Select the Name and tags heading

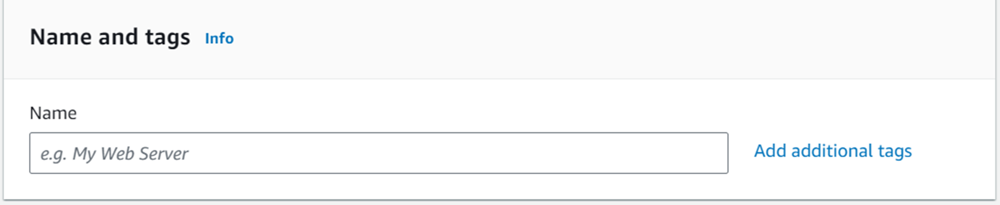pos(110,37)
